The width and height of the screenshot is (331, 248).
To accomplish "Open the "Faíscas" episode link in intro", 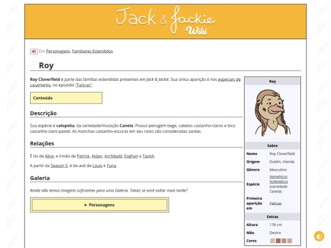I will [x=84, y=85].
